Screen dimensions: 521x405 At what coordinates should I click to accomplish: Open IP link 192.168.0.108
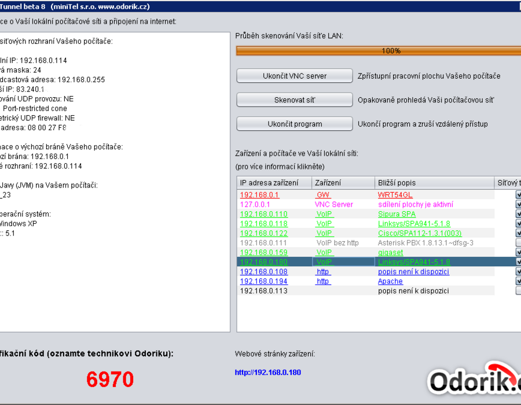pos(264,272)
